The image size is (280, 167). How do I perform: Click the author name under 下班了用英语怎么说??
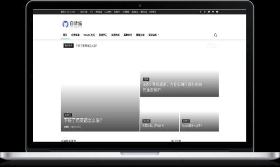[x=66, y=127]
